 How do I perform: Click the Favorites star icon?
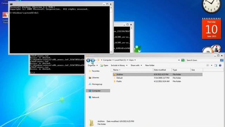tap(90, 71)
